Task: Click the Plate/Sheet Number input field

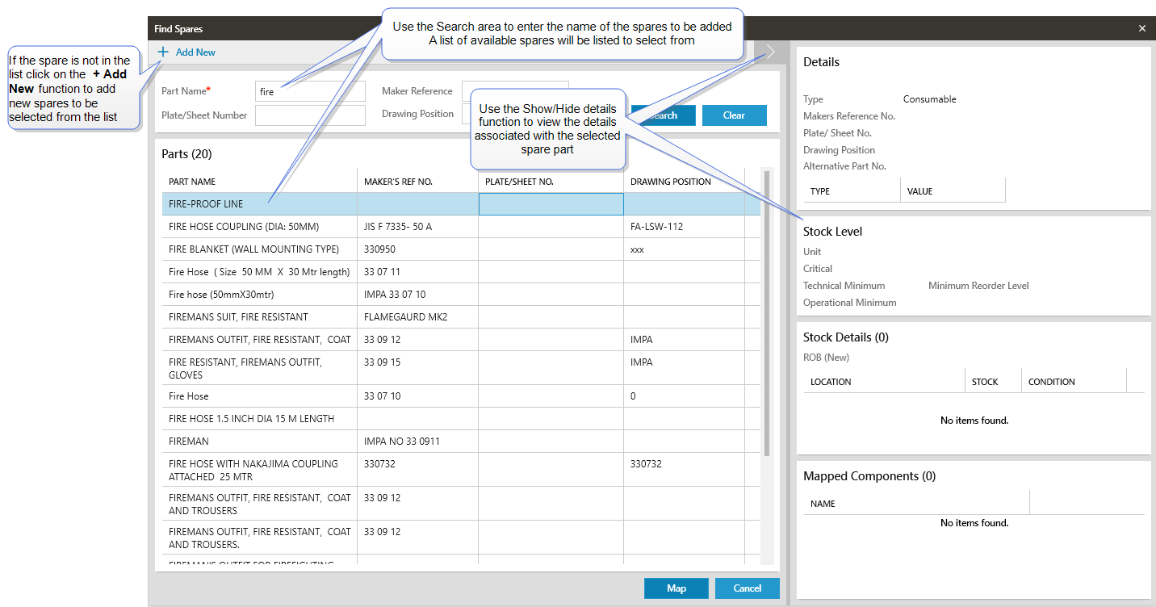Action: click(310, 115)
